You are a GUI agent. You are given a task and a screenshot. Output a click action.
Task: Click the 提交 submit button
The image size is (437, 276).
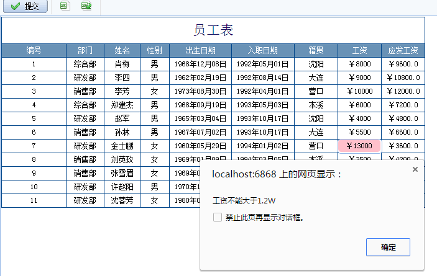[25, 6]
